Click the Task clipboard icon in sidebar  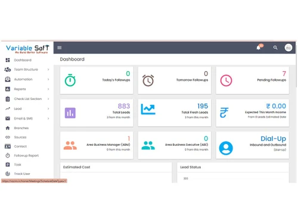point(8,165)
